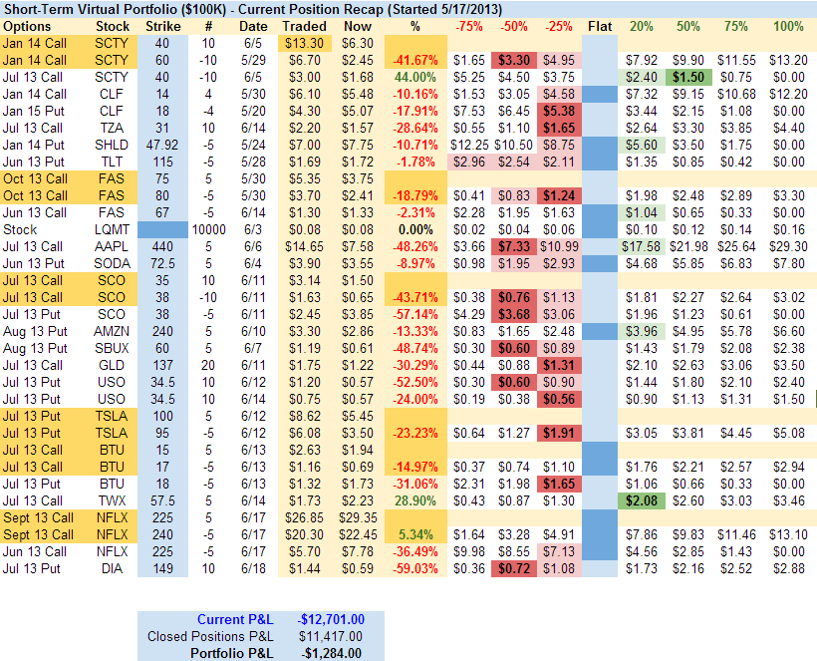817x661 pixels.
Task: Select the green highlighted $2.08 cell
Action: tap(641, 499)
